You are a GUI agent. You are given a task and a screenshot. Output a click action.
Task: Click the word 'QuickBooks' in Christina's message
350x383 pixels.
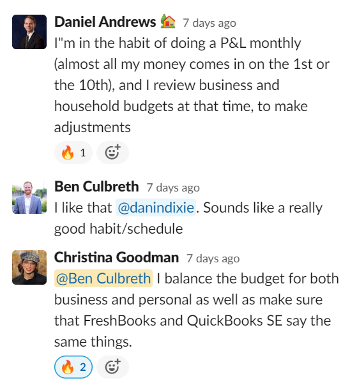point(225,320)
